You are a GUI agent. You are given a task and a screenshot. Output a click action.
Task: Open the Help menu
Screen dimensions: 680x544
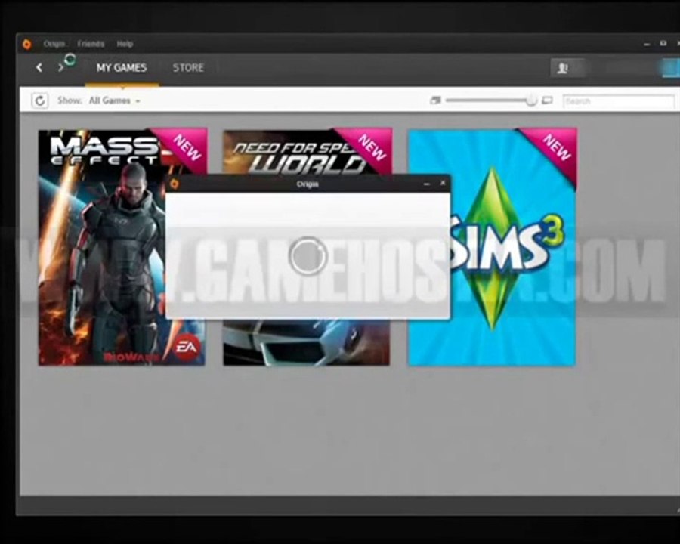pyautogui.click(x=125, y=44)
